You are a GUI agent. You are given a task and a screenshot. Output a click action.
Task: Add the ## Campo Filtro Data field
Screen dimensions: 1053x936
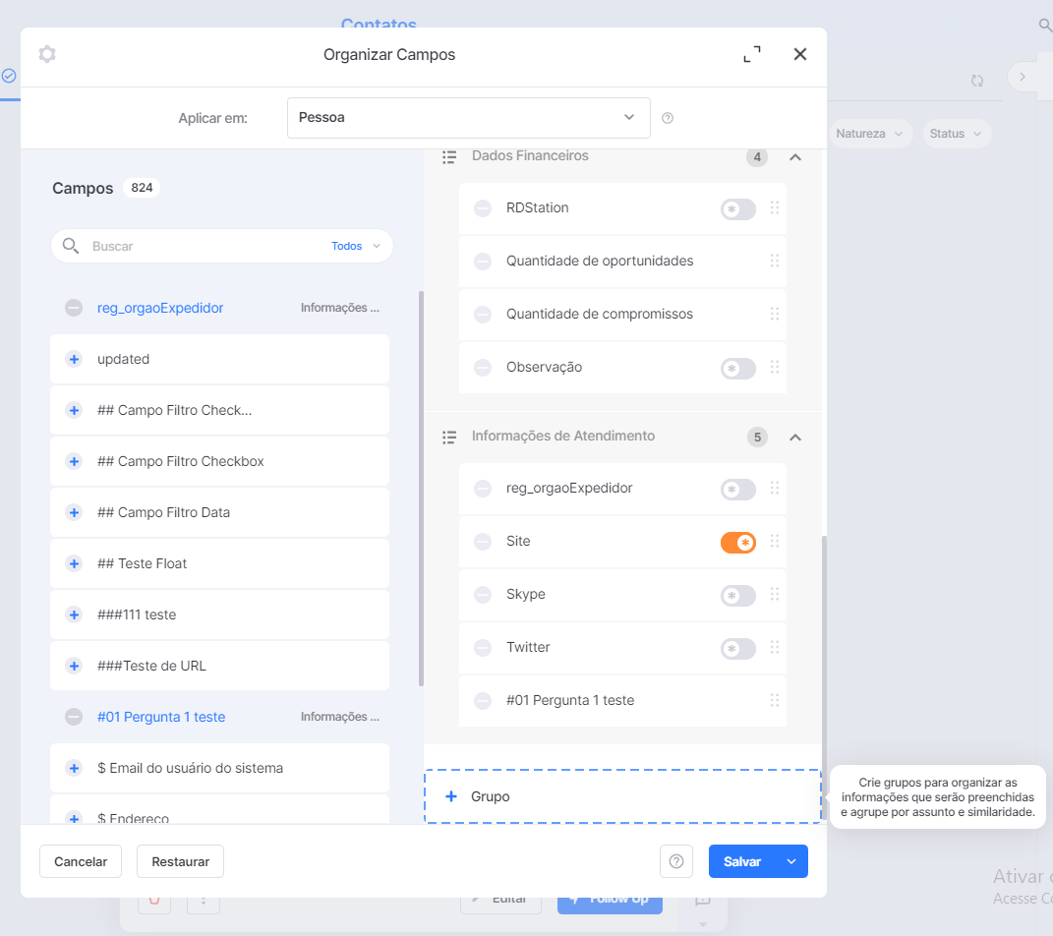pyautogui.click(x=74, y=512)
